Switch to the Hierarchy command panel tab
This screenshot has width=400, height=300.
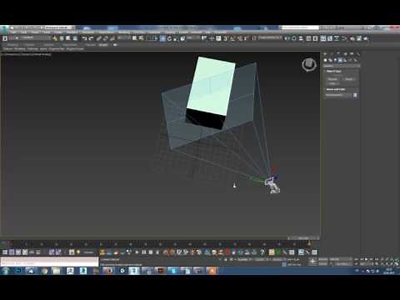338,53
